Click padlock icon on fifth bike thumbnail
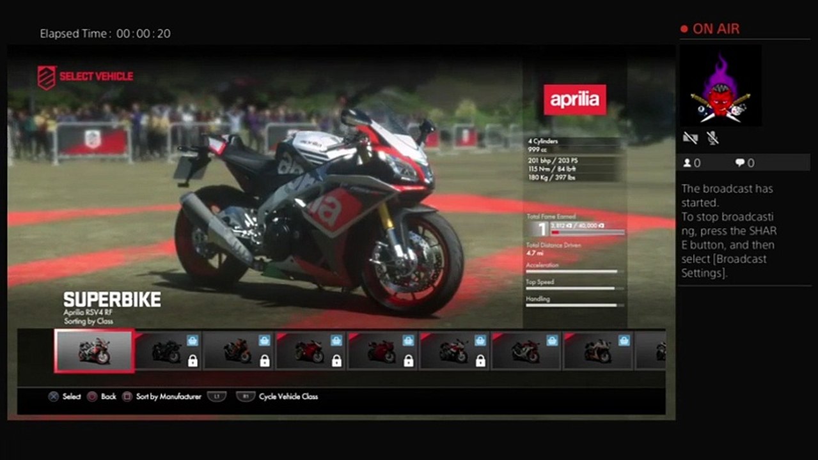The width and height of the screenshot is (818, 460). tap(409, 361)
